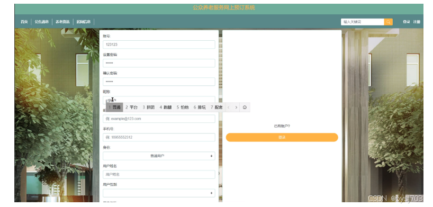
Task: Show previous IME candidate page arrow
Action: (x=228, y=107)
